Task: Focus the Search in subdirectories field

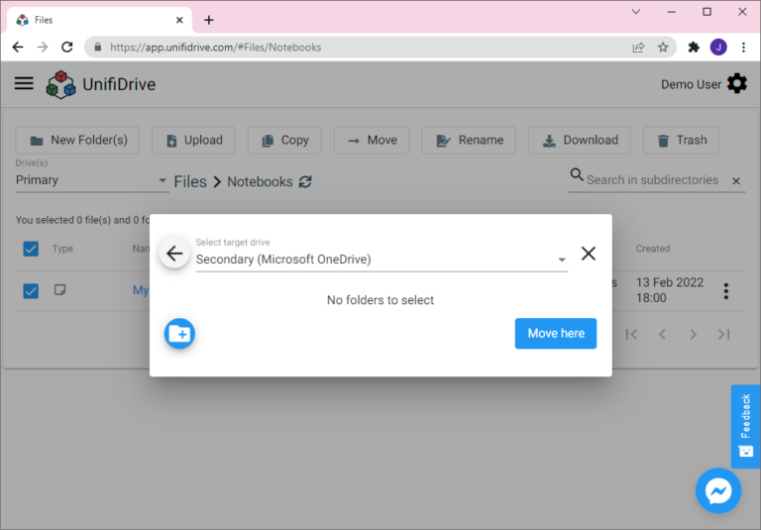Action: tap(652, 180)
